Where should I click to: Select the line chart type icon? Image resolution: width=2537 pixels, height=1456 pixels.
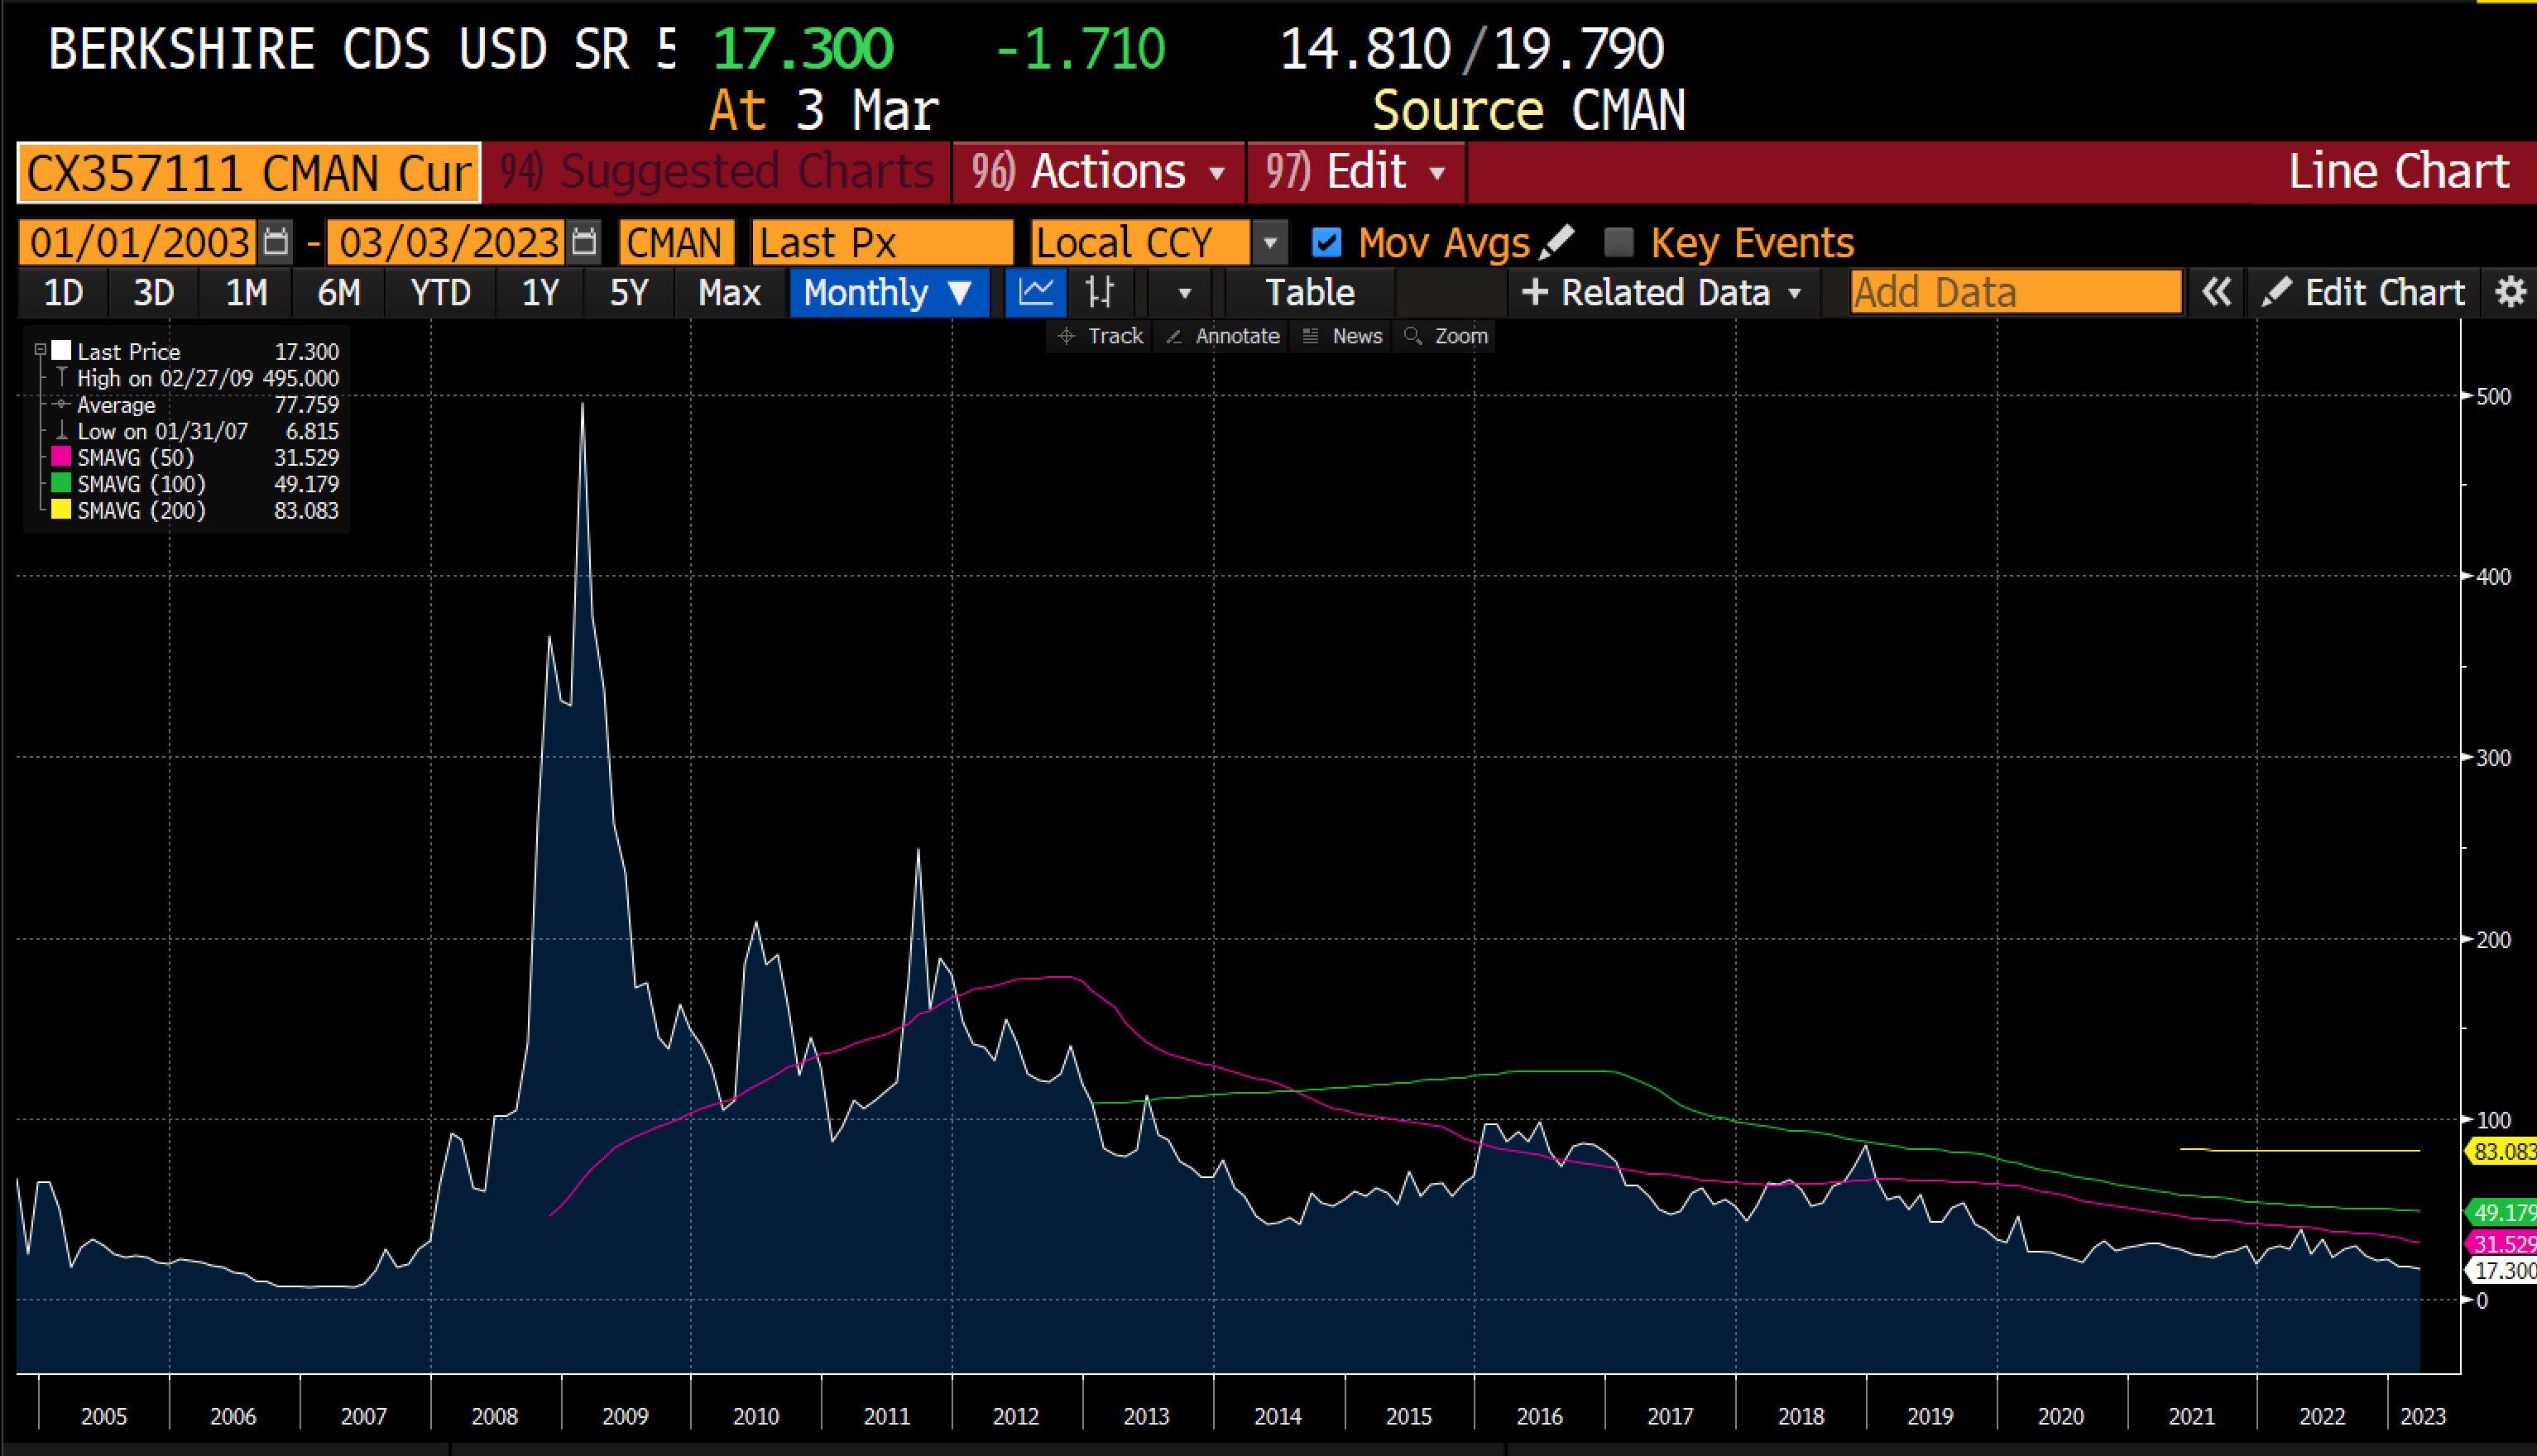tap(1035, 293)
